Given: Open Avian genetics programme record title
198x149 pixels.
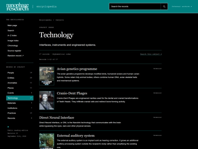Looking at the screenshot, I should (x=77, y=69).
